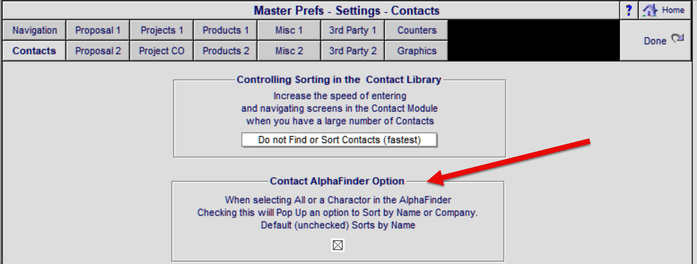
Task: Open help via the question mark icon
Action: [x=629, y=10]
